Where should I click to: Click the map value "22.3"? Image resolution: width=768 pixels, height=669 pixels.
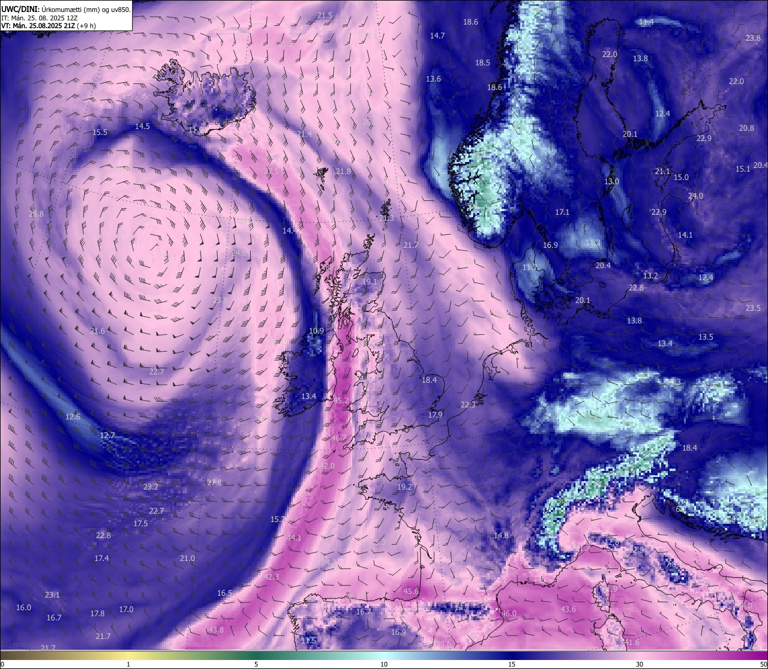[x=468, y=404]
